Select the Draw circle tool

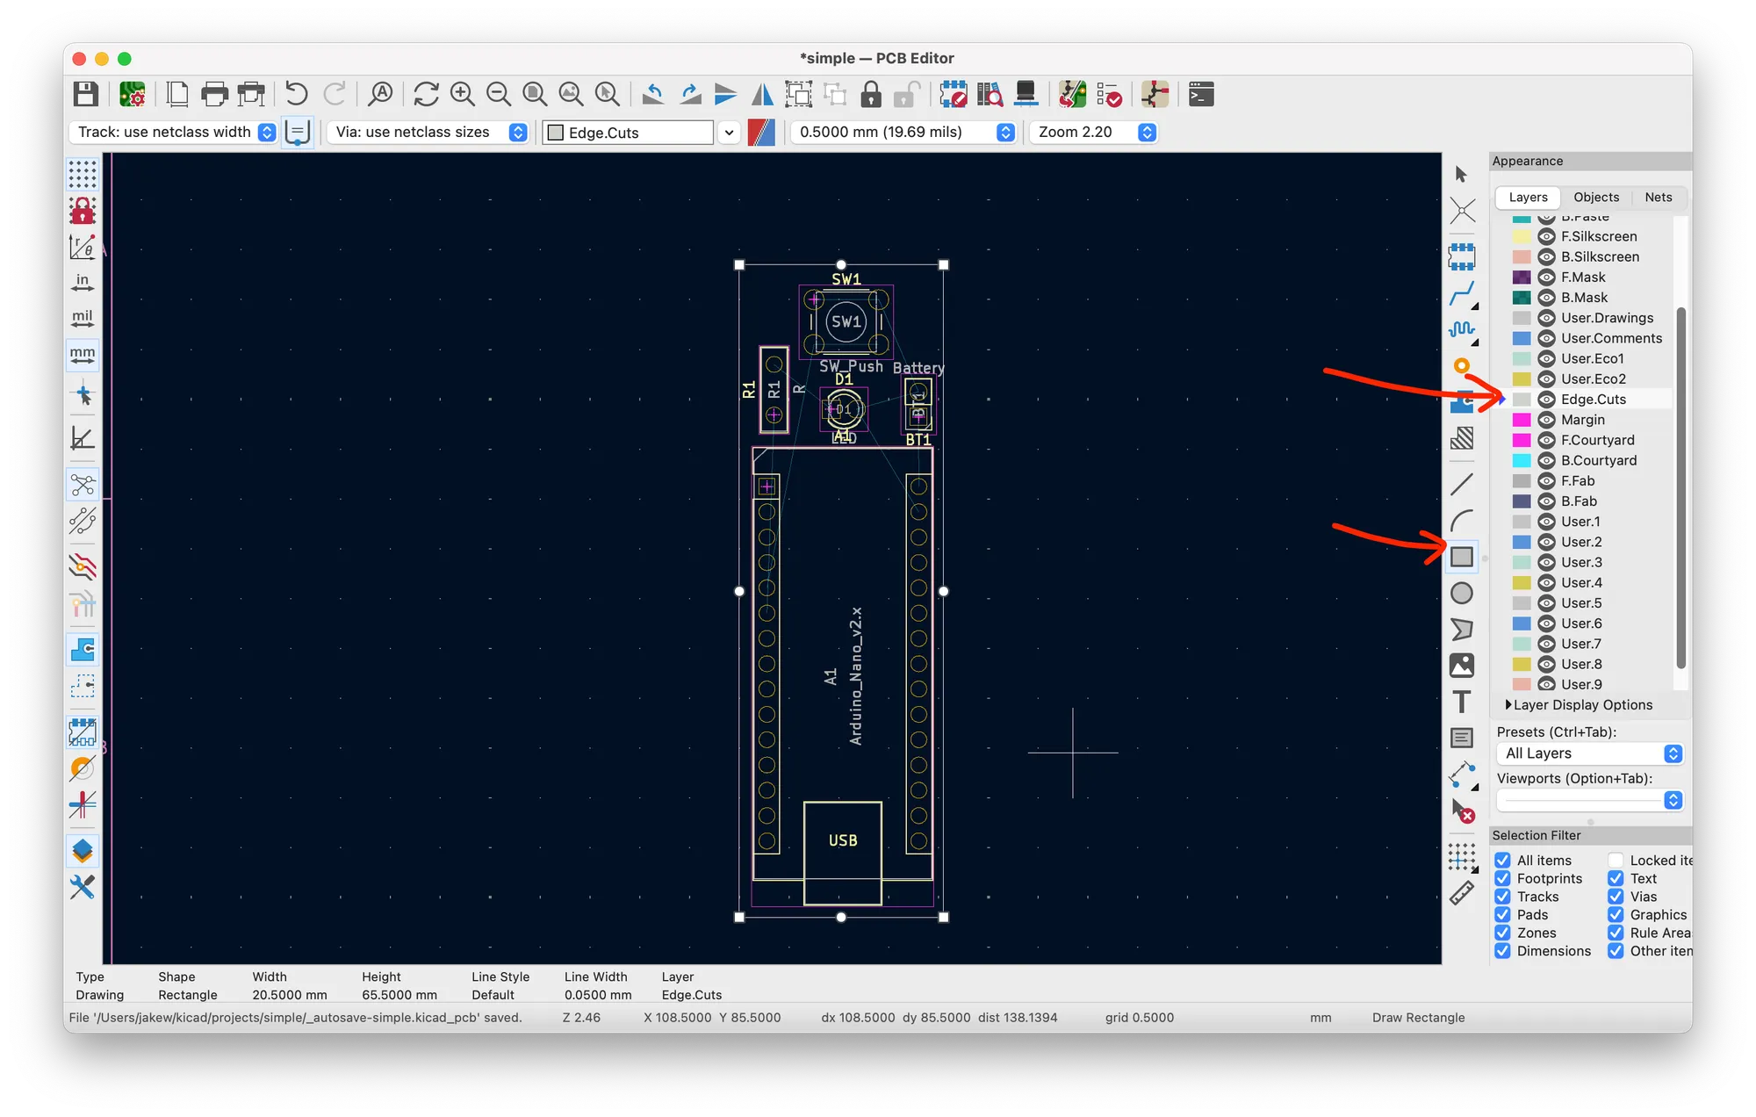[1461, 594]
